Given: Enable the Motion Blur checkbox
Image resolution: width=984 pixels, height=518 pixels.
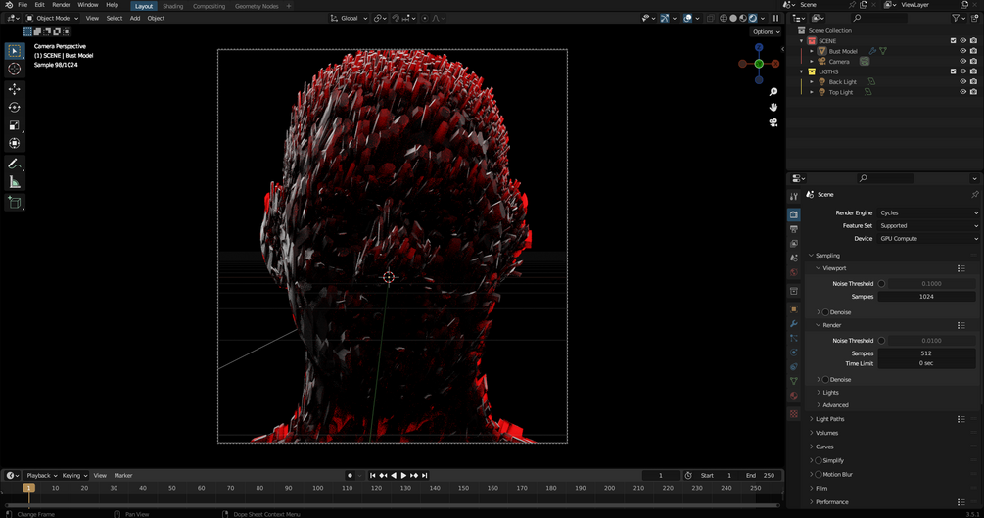Looking at the screenshot, I should click(x=819, y=474).
